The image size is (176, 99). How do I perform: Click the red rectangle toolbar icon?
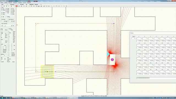[x=16, y=6]
